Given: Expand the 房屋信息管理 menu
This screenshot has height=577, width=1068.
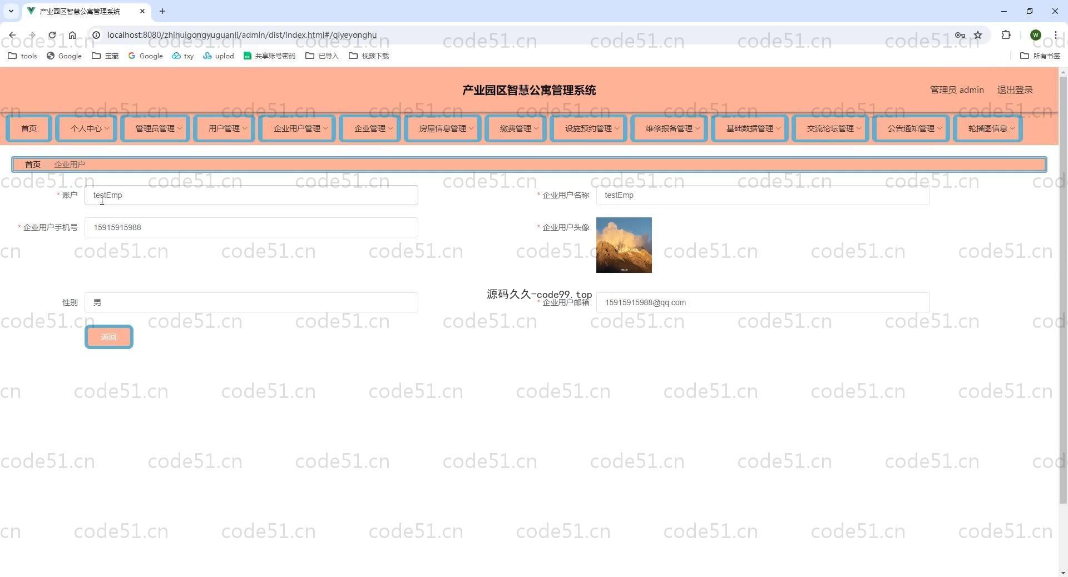Looking at the screenshot, I should pyautogui.click(x=443, y=128).
